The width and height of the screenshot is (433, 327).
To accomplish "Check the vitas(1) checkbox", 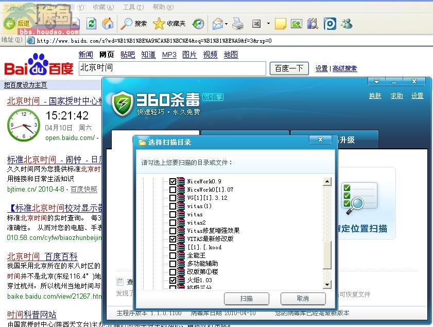I will [172, 206].
